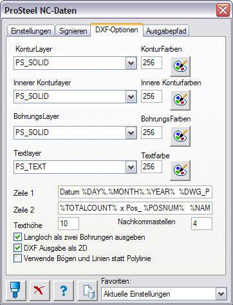Open the Innere Konturfarben palette picker
This screenshot has height=305, width=233.
180,100
